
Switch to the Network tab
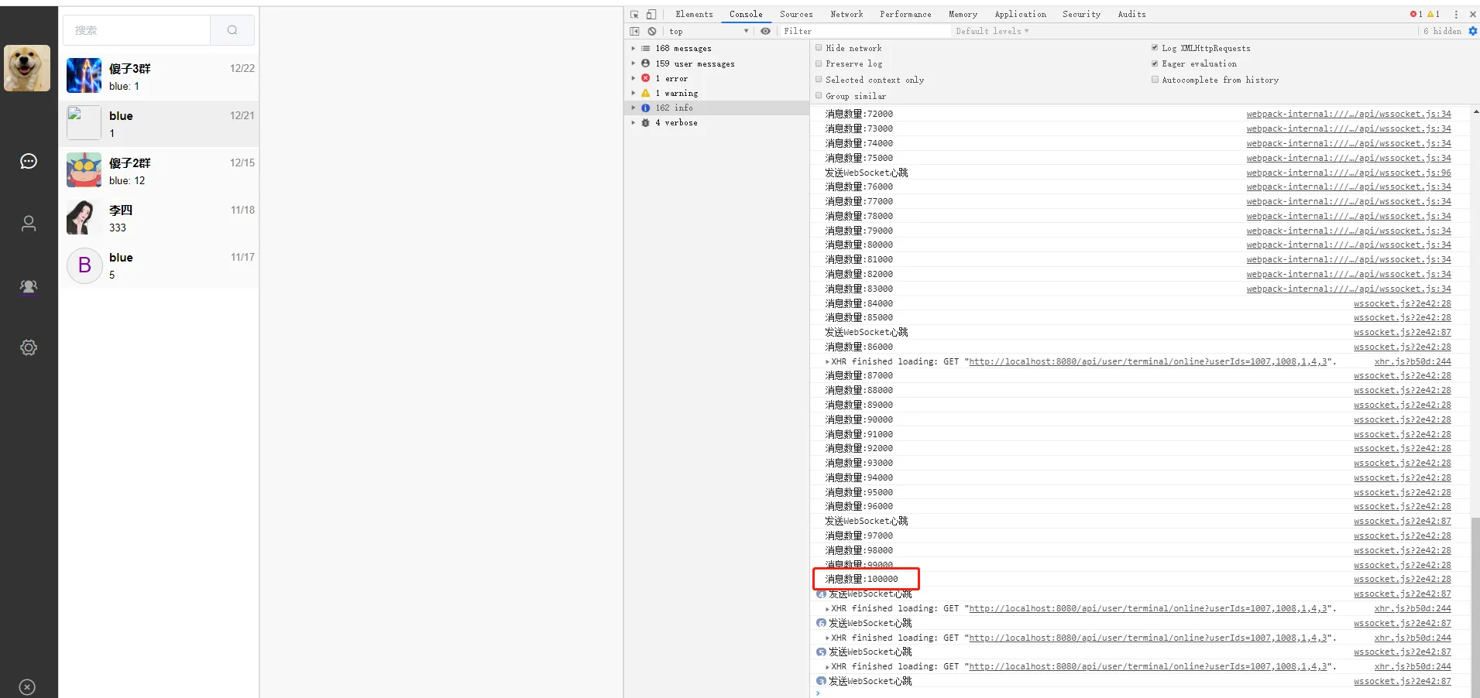point(846,14)
